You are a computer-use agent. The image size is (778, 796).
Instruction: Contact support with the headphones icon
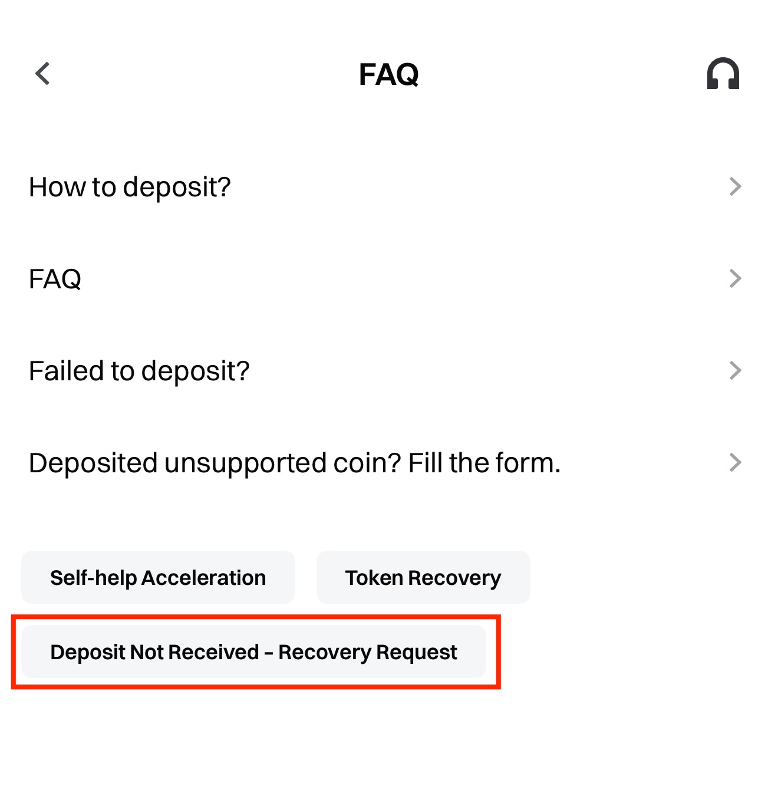tap(723, 74)
